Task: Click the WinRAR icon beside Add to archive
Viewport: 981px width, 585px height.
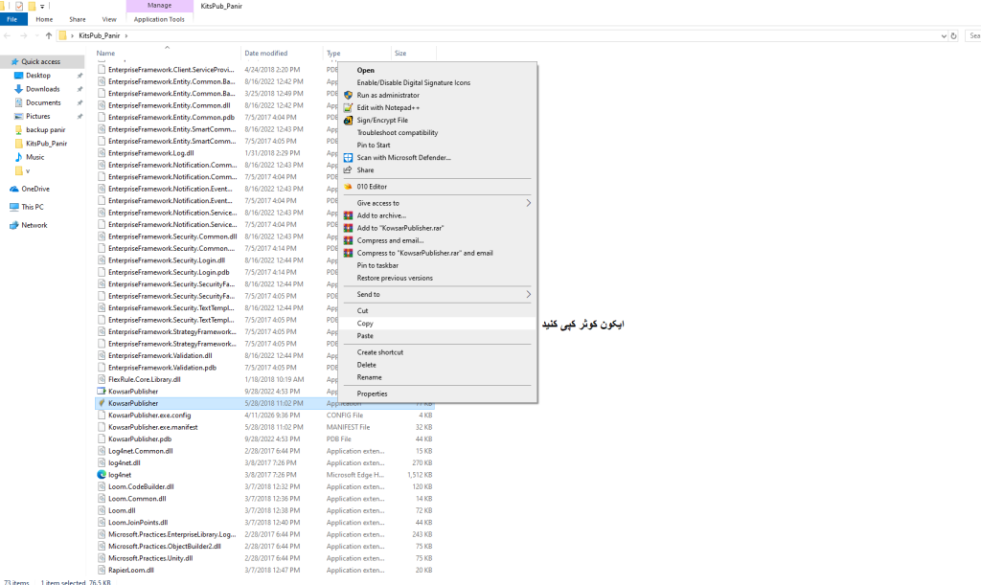Action: point(348,215)
